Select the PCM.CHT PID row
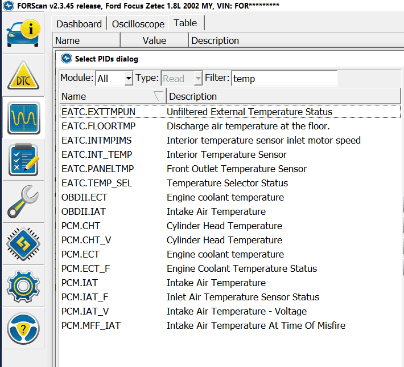The height and width of the screenshot is (367, 404). [230, 226]
